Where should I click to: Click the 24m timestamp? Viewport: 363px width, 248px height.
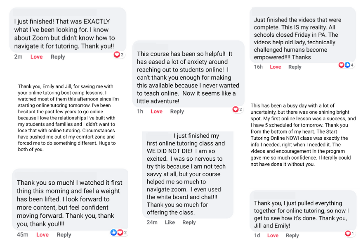point(152,222)
